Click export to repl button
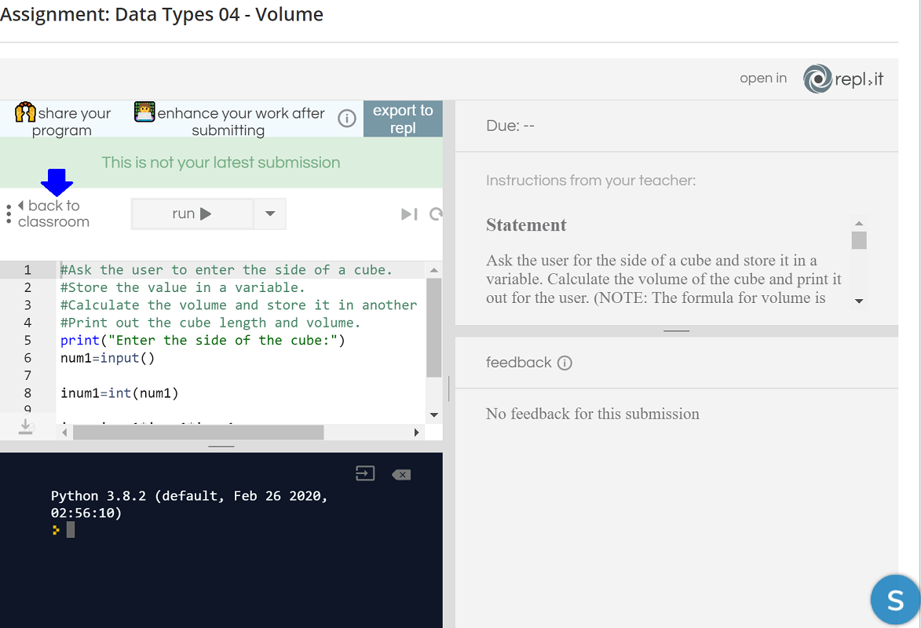Screen dimensions: 921x628 pyautogui.click(x=403, y=119)
